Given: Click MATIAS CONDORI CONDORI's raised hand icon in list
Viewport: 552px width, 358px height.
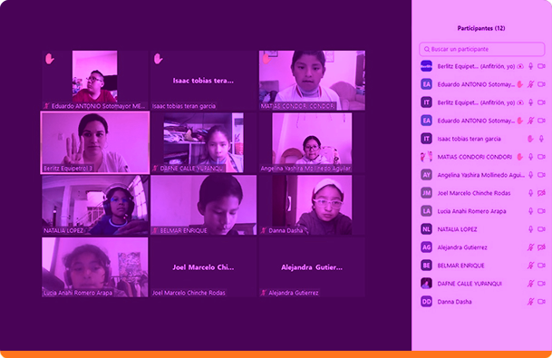Looking at the screenshot, I should 519,157.
